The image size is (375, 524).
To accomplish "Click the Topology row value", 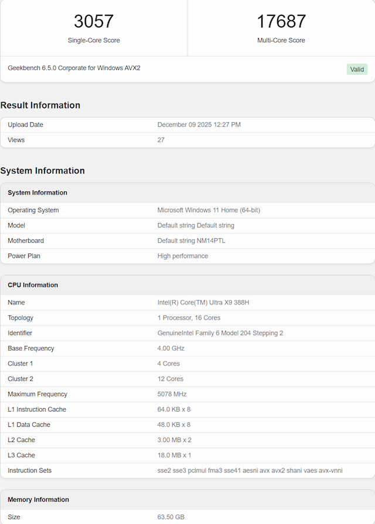I will (189, 318).
